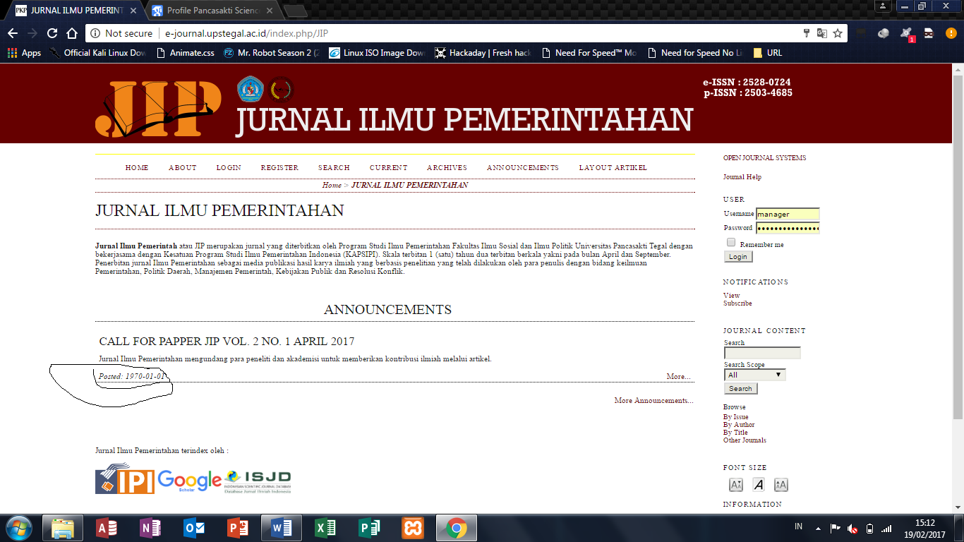
Task: Open the More Announcements link
Action: 653,401
